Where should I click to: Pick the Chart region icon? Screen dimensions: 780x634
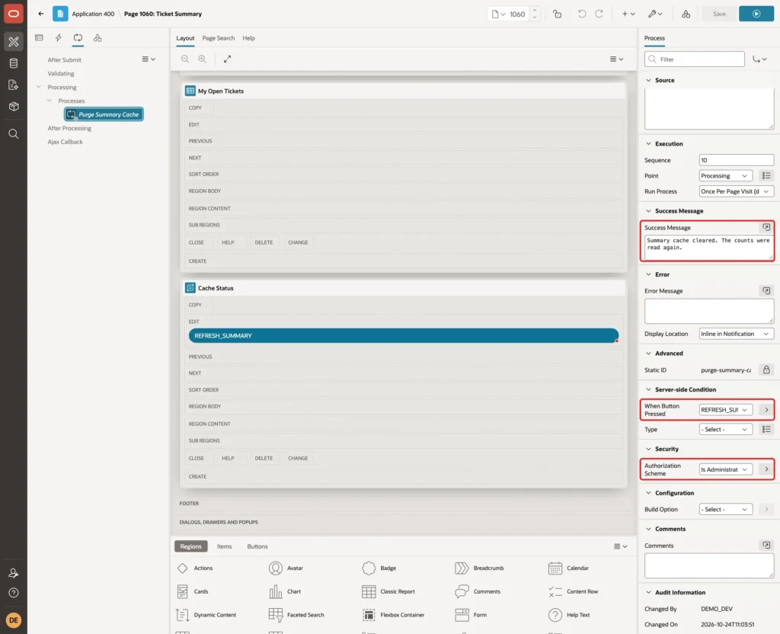pyautogui.click(x=276, y=591)
